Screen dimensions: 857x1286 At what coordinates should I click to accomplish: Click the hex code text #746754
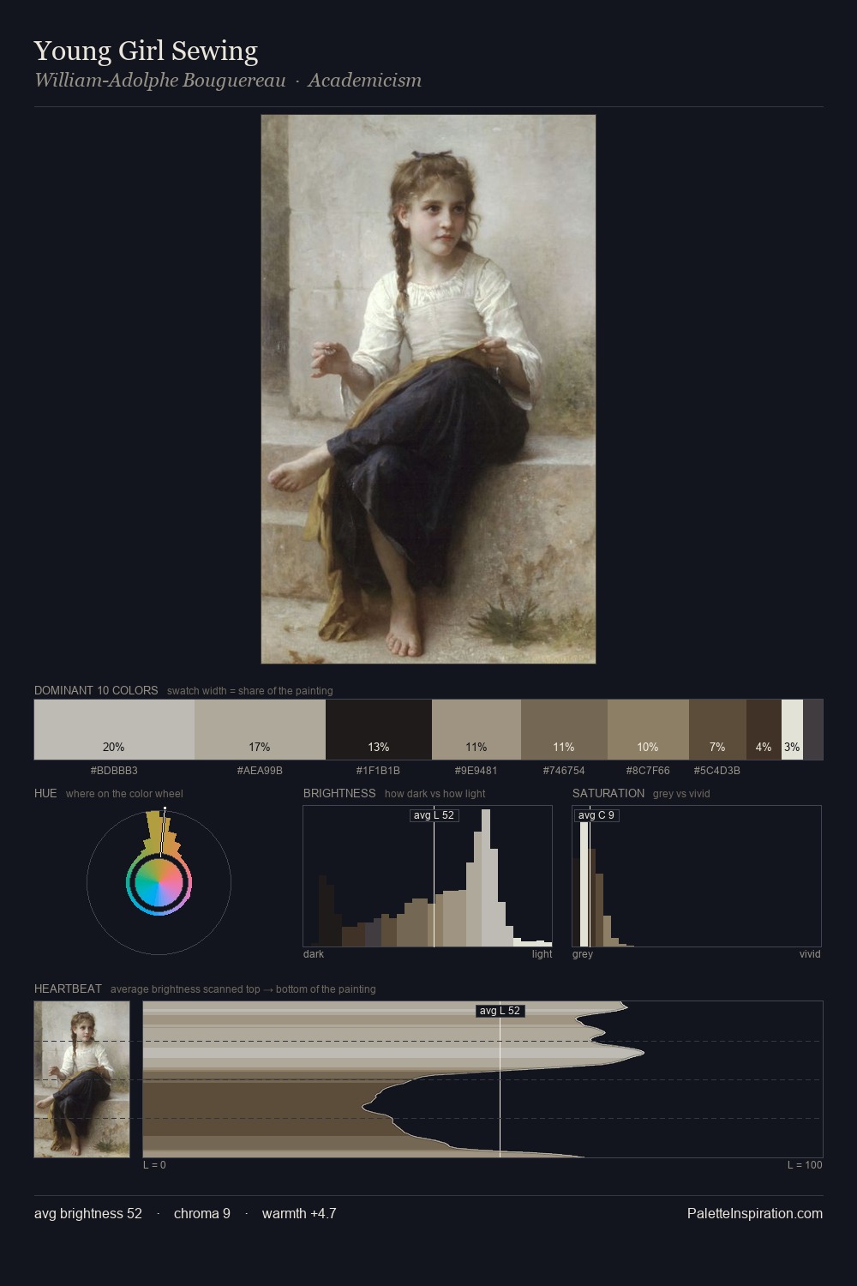564,771
